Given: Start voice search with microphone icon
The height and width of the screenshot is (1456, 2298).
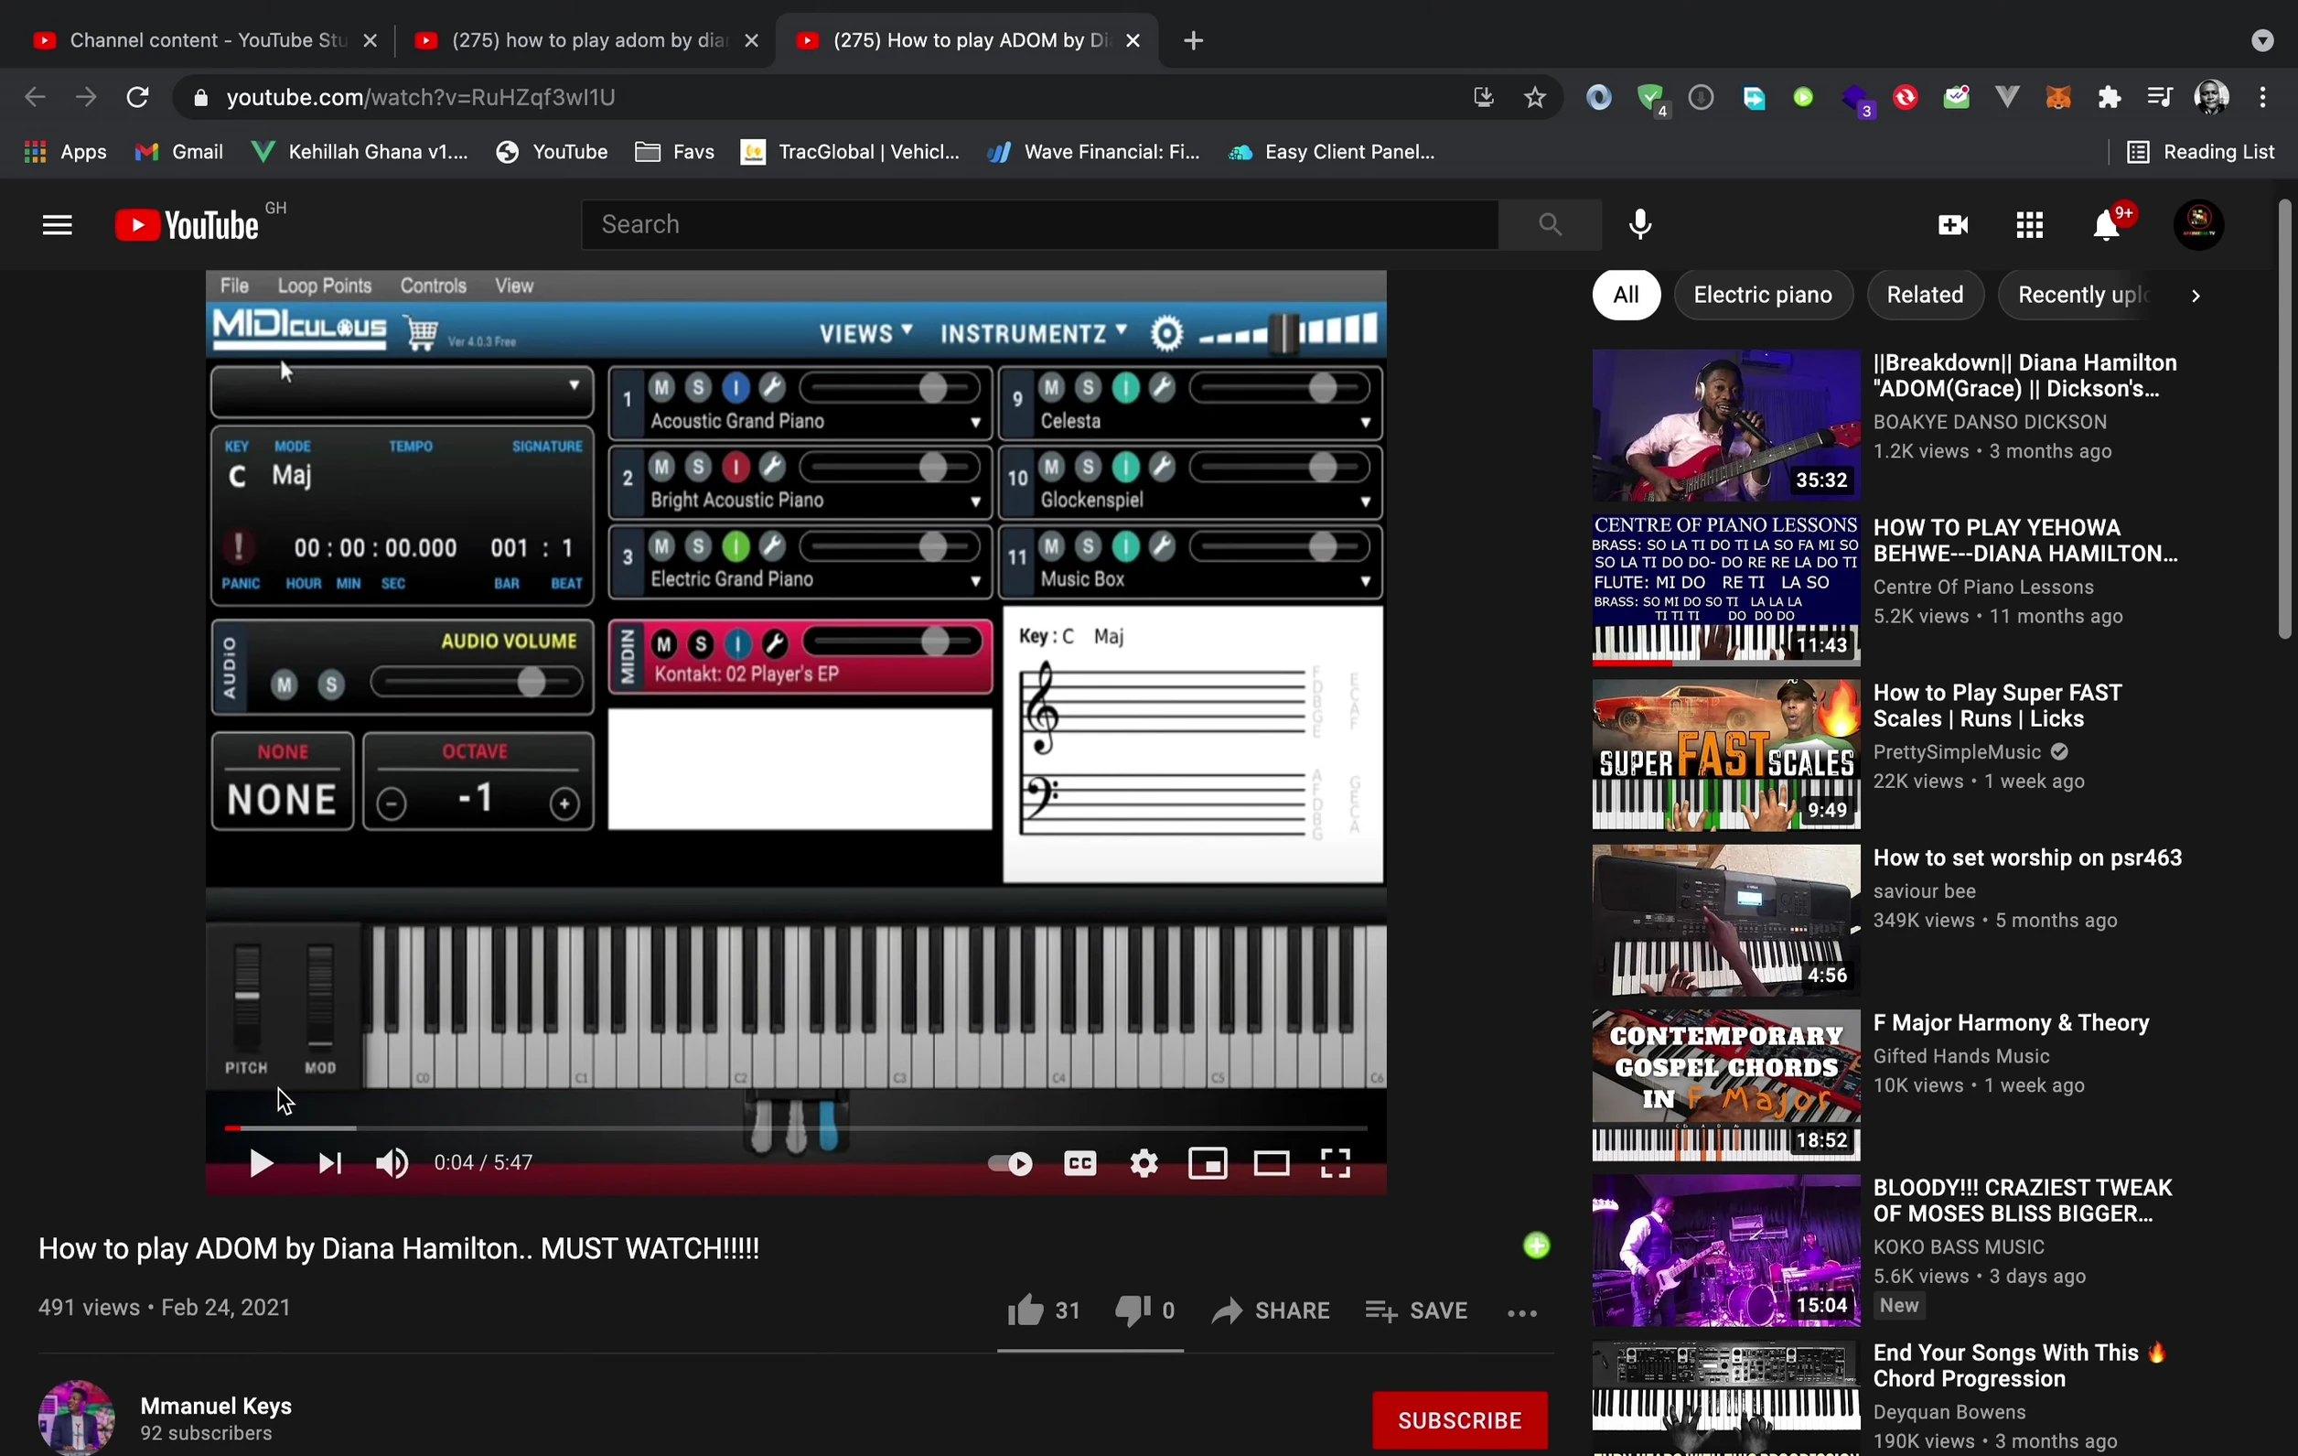Looking at the screenshot, I should (1640, 225).
